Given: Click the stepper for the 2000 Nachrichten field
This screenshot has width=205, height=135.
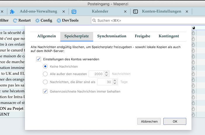Looking at the screenshot, I should [x=107, y=74].
